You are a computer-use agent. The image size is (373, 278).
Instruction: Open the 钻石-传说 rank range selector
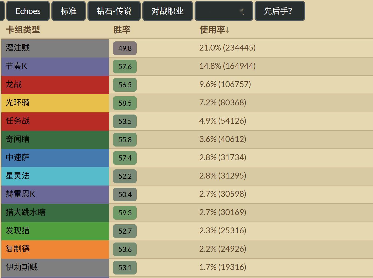tap(114, 11)
